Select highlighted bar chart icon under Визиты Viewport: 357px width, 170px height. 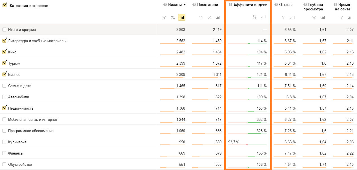point(182,17)
